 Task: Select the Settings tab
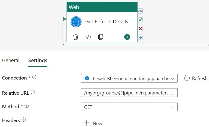(x=38, y=61)
